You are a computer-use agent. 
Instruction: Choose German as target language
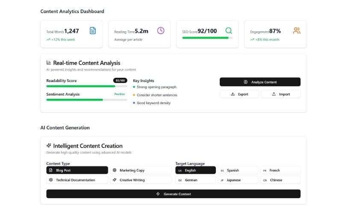(195, 180)
